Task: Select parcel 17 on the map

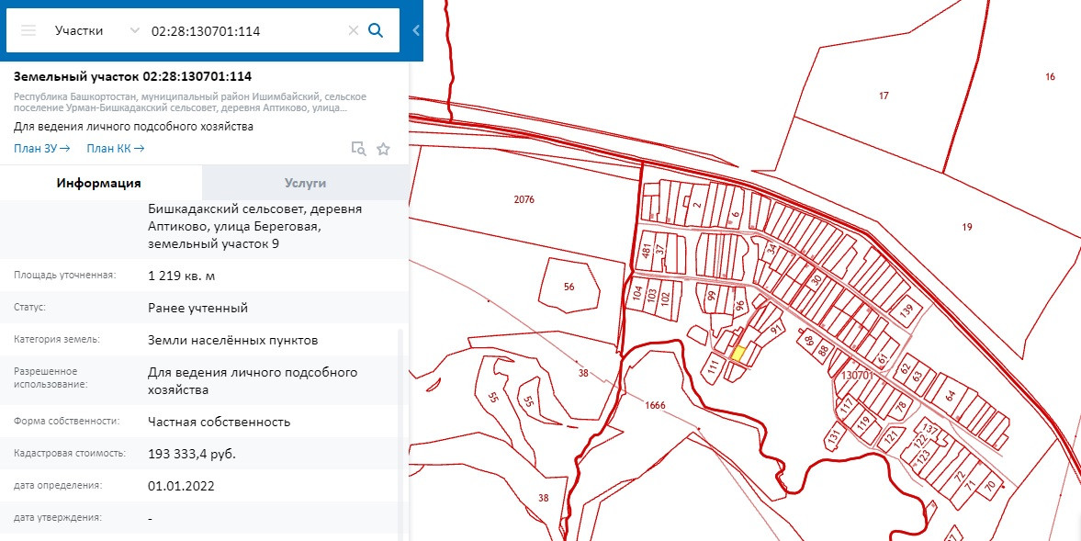Action: pos(884,96)
